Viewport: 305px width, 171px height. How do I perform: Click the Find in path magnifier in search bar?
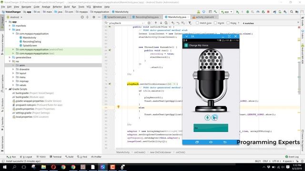pos(166,23)
